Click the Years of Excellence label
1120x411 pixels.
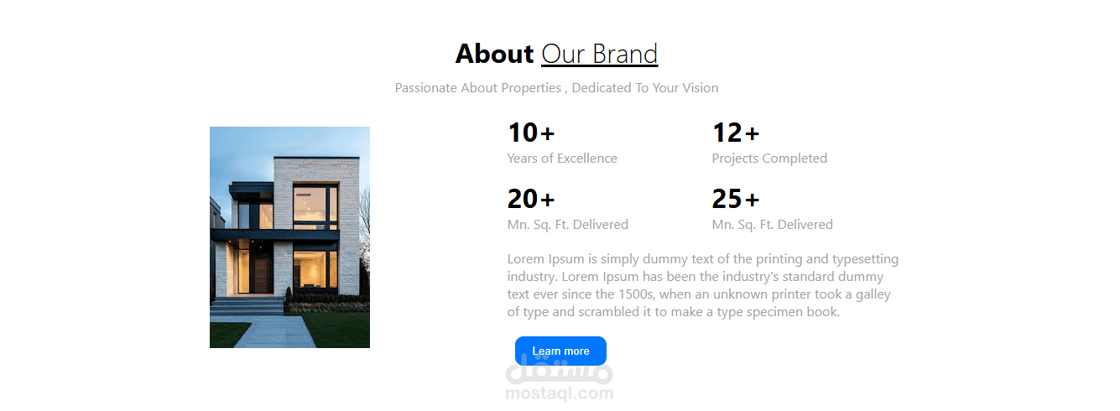click(562, 159)
